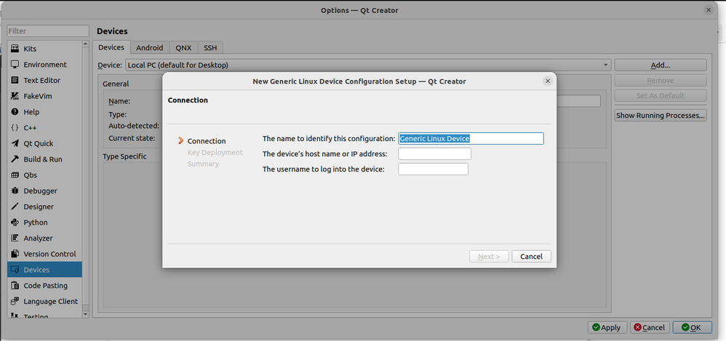The image size is (726, 341).
Task: Select Build & Run category label
Action: click(x=43, y=159)
